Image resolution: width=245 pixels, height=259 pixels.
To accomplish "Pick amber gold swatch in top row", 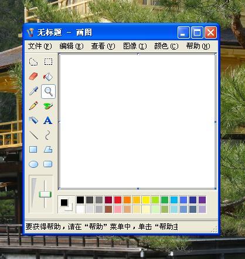I will click(x=137, y=200).
